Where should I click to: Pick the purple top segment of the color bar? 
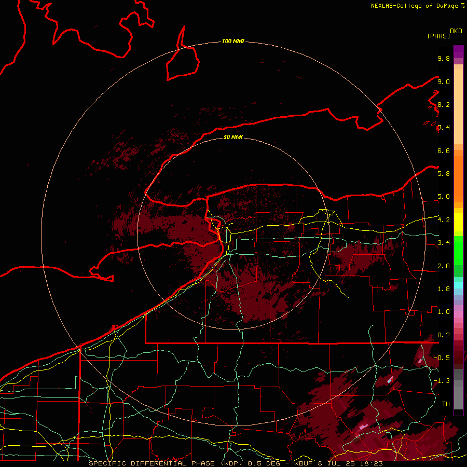tap(458, 52)
